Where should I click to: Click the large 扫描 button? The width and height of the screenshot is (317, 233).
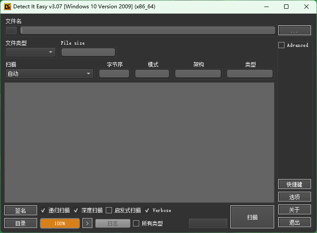pyautogui.click(x=252, y=217)
